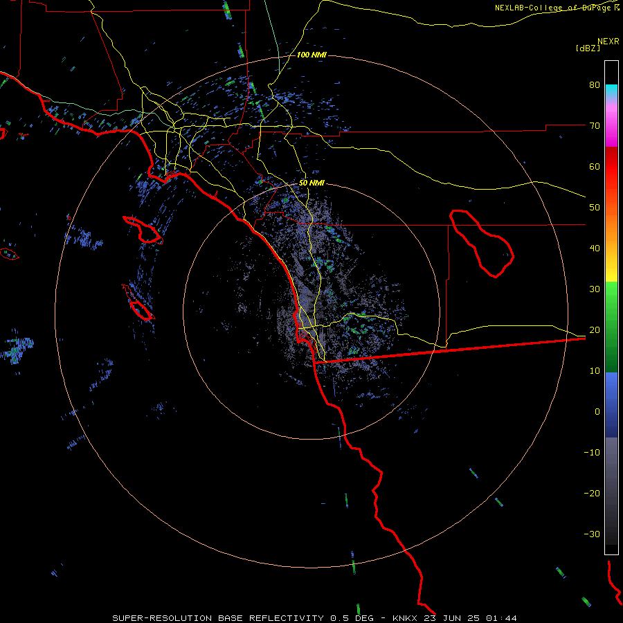Click the [dBZ] unit label
623x623 pixels.
tap(588, 48)
